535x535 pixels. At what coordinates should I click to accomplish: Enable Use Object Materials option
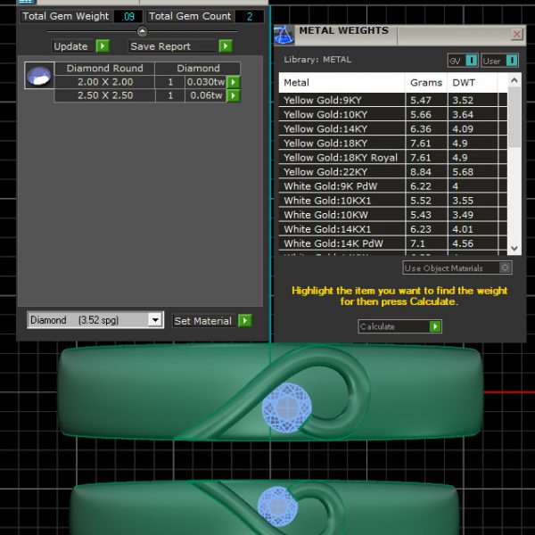pyautogui.click(x=506, y=267)
